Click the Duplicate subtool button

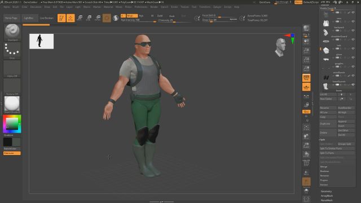pyautogui.click(x=328, y=123)
